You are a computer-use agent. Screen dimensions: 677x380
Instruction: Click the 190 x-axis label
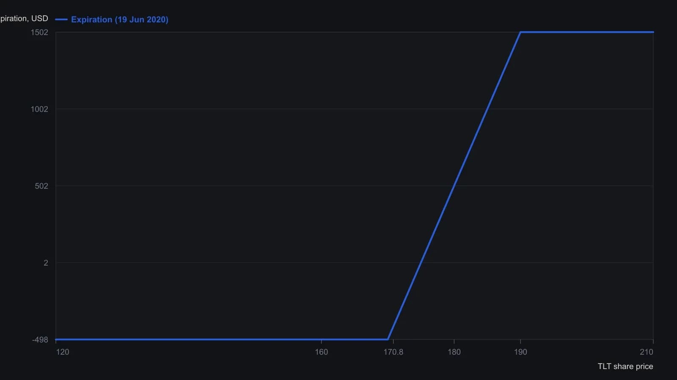[520, 352]
